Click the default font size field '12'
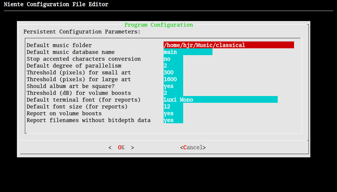Image resolution: width=337 pixels, height=192 pixels. click(173, 107)
